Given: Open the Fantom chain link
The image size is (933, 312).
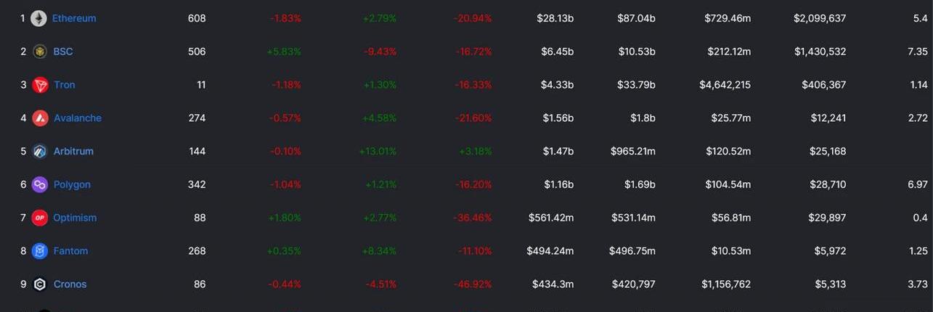Looking at the screenshot, I should (70, 251).
